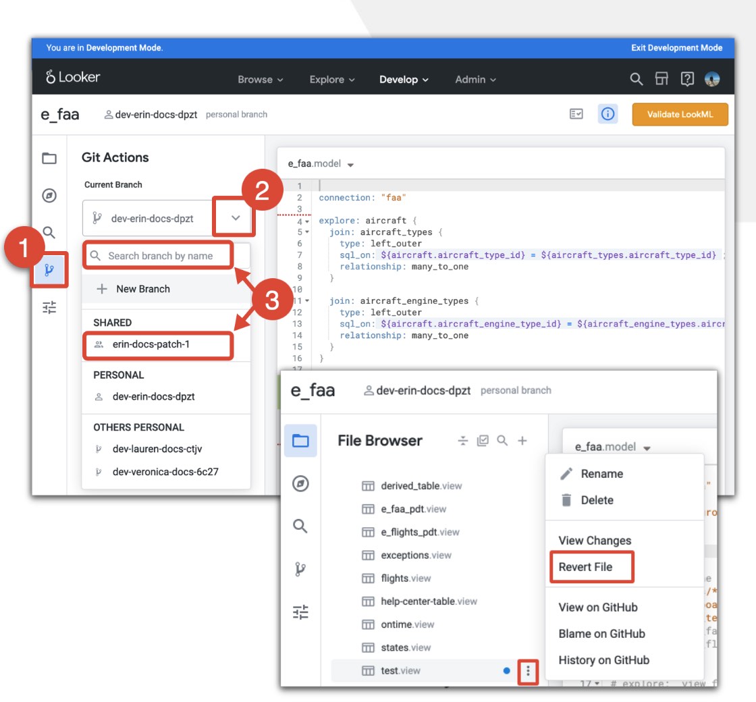The height and width of the screenshot is (702, 756).
Task: Open the test.view file
Action: 401,671
